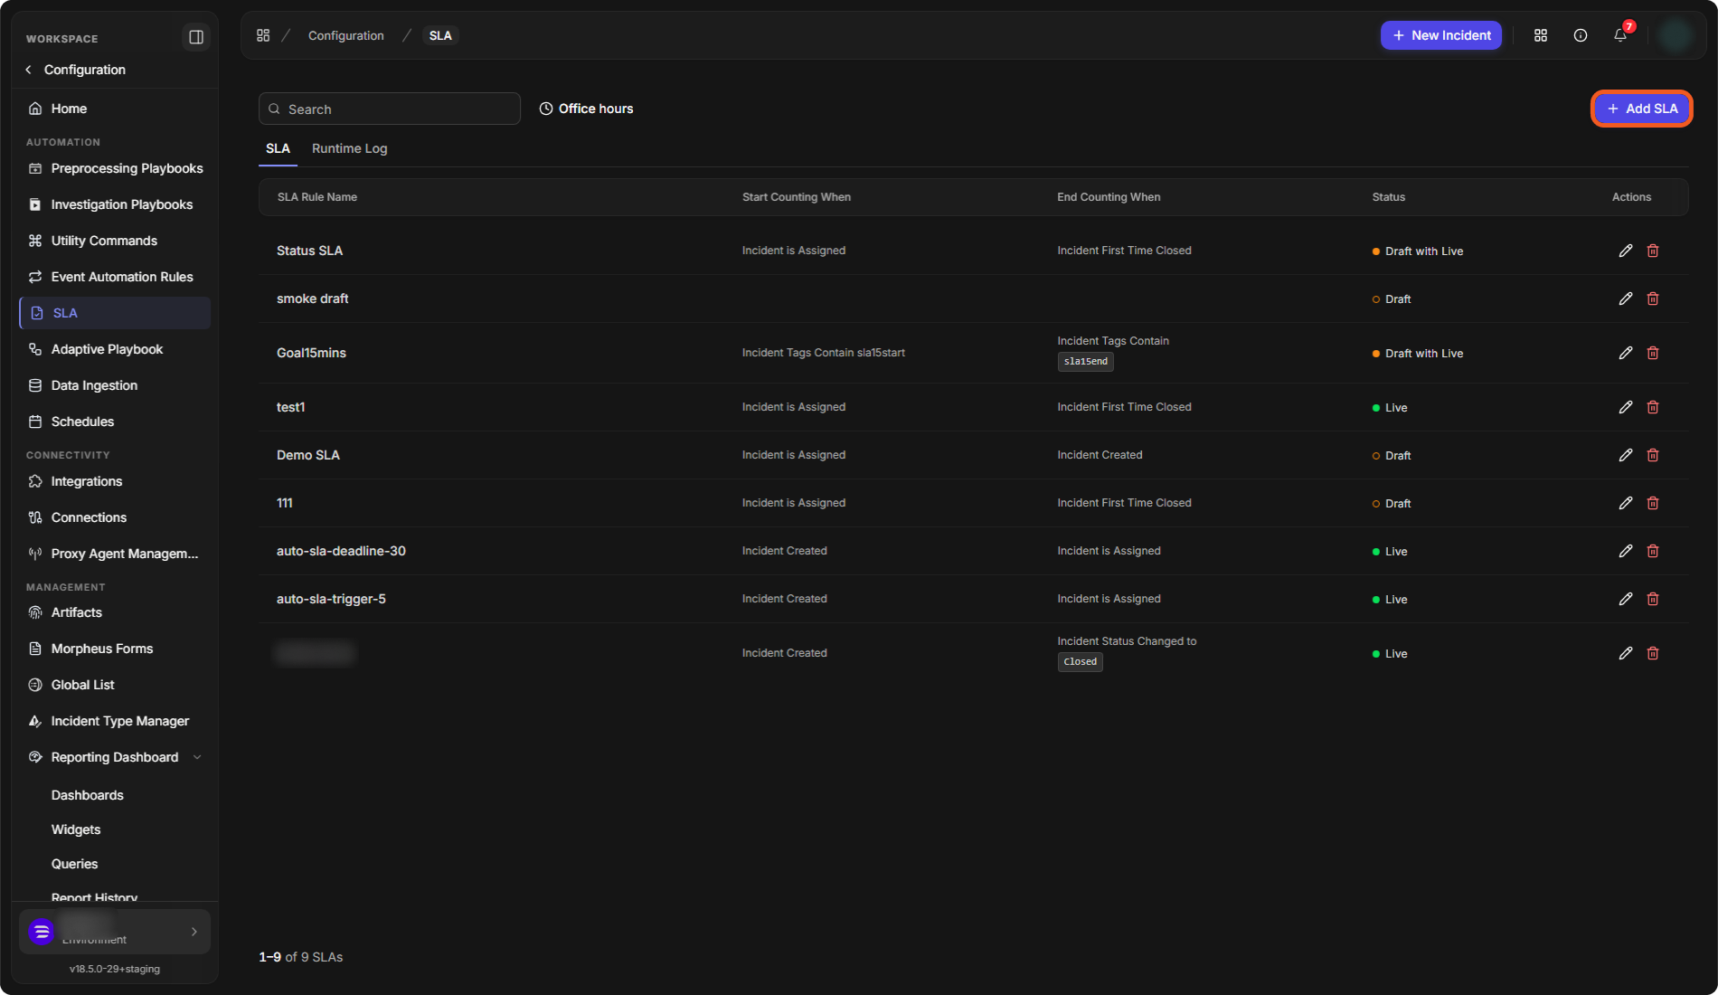Select the SLA tab
Image resolution: width=1718 pixels, height=995 pixels.
278,148
